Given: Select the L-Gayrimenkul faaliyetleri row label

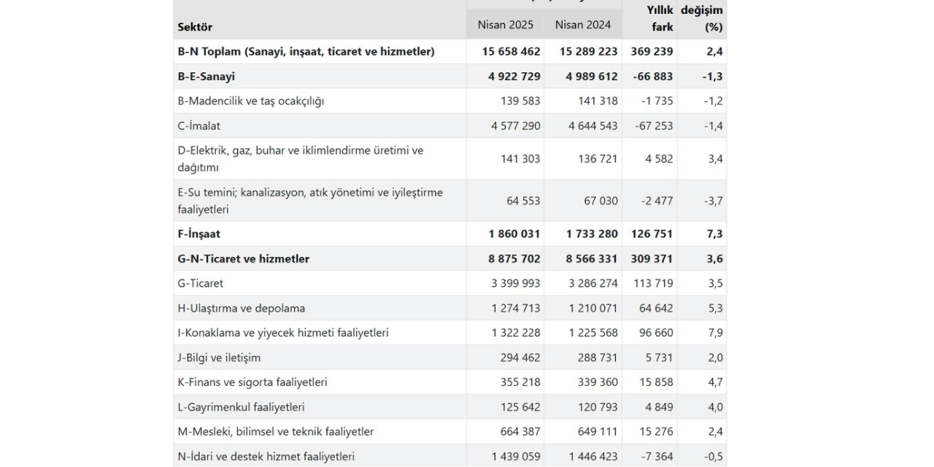Looking at the screenshot, I should tap(242, 408).
